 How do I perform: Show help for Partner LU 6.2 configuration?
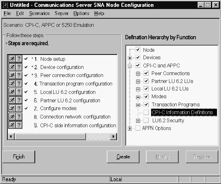(x=19, y=100)
